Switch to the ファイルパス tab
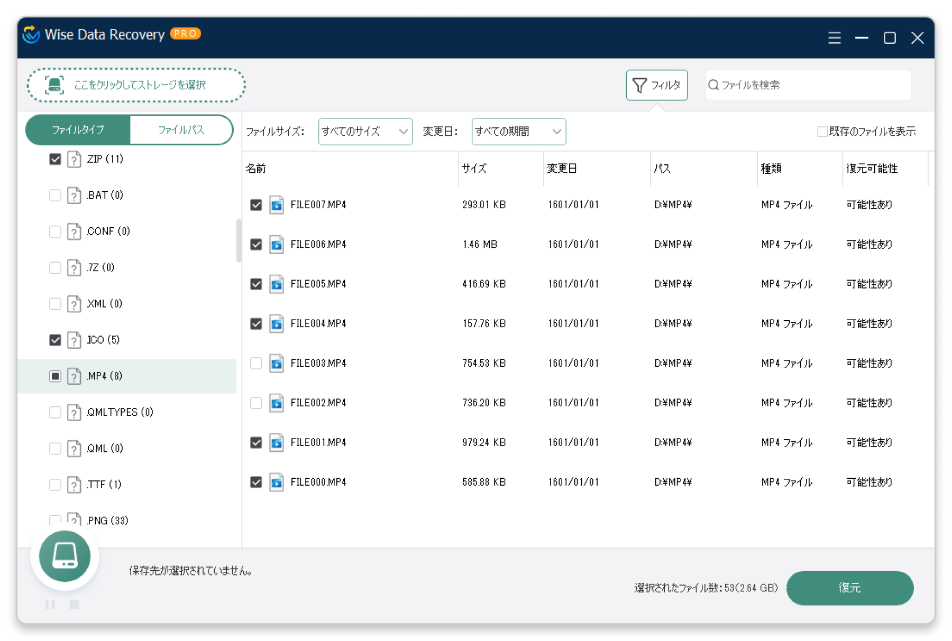Screen dimensions: 952x641 click(x=181, y=130)
